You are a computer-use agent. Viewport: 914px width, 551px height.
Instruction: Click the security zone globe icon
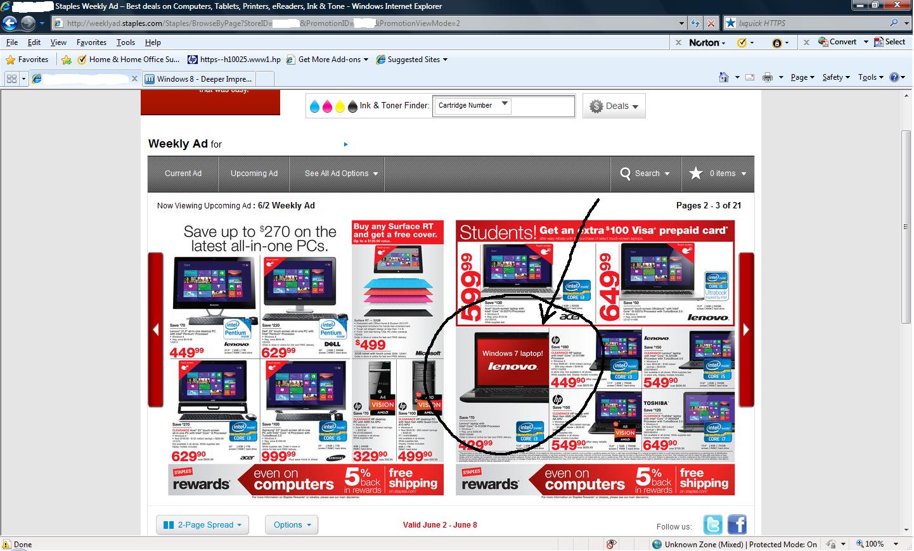(x=657, y=544)
